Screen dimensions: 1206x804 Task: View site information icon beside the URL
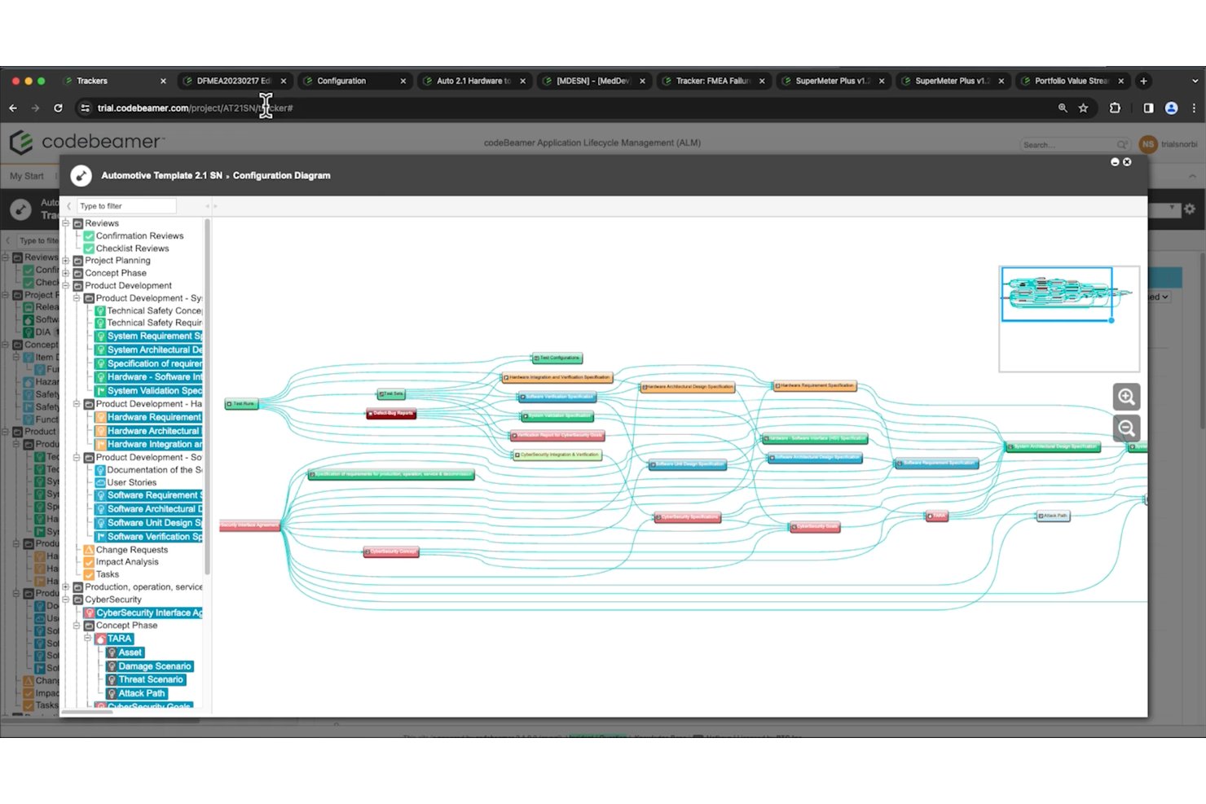click(85, 108)
